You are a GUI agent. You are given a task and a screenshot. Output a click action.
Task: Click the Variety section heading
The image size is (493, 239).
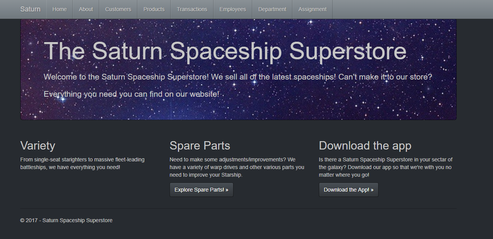[x=38, y=146]
